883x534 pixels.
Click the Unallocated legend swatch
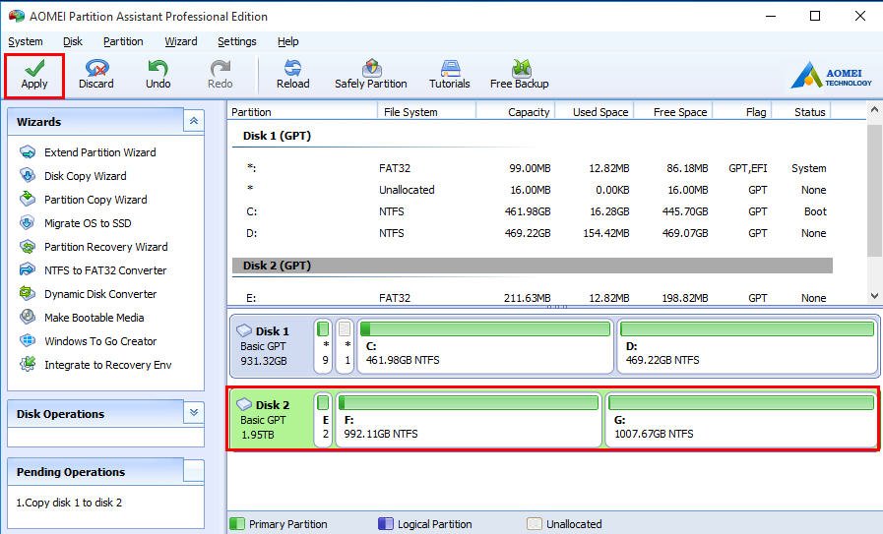534,524
